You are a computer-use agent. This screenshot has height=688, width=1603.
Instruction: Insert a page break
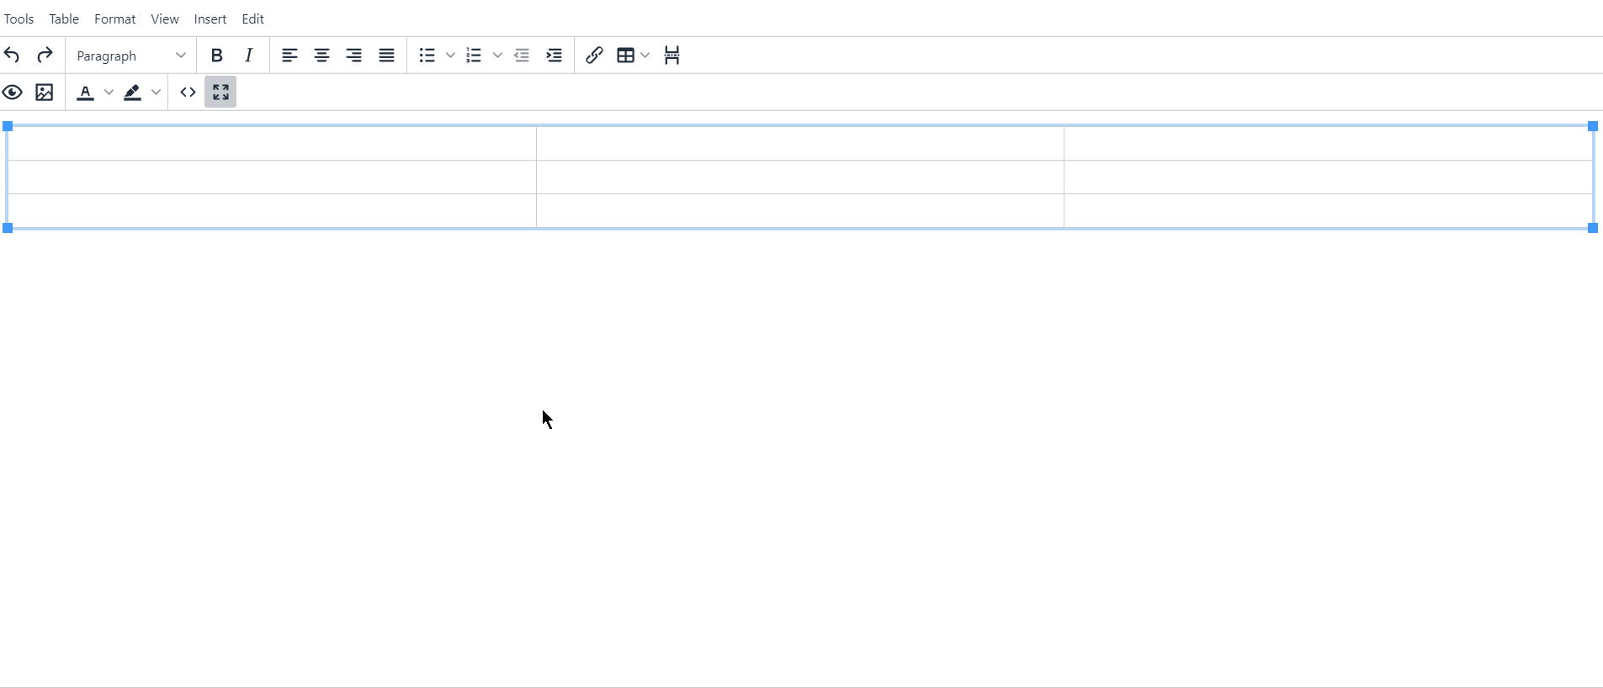point(671,56)
